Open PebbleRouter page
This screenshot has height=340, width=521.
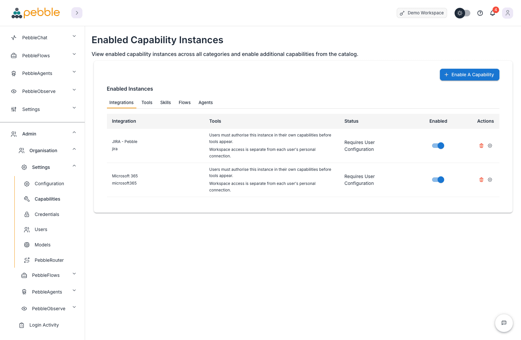pyautogui.click(x=49, y=260)
